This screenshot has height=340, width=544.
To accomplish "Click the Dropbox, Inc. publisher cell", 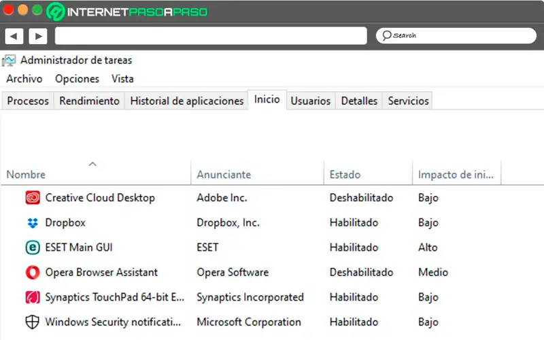I will coord(228,223).
